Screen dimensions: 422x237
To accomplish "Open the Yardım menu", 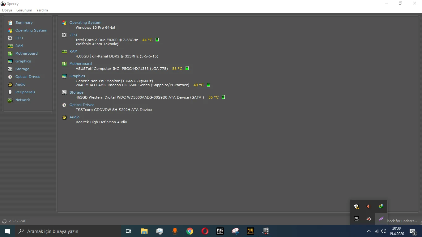I will coord(42,10).
